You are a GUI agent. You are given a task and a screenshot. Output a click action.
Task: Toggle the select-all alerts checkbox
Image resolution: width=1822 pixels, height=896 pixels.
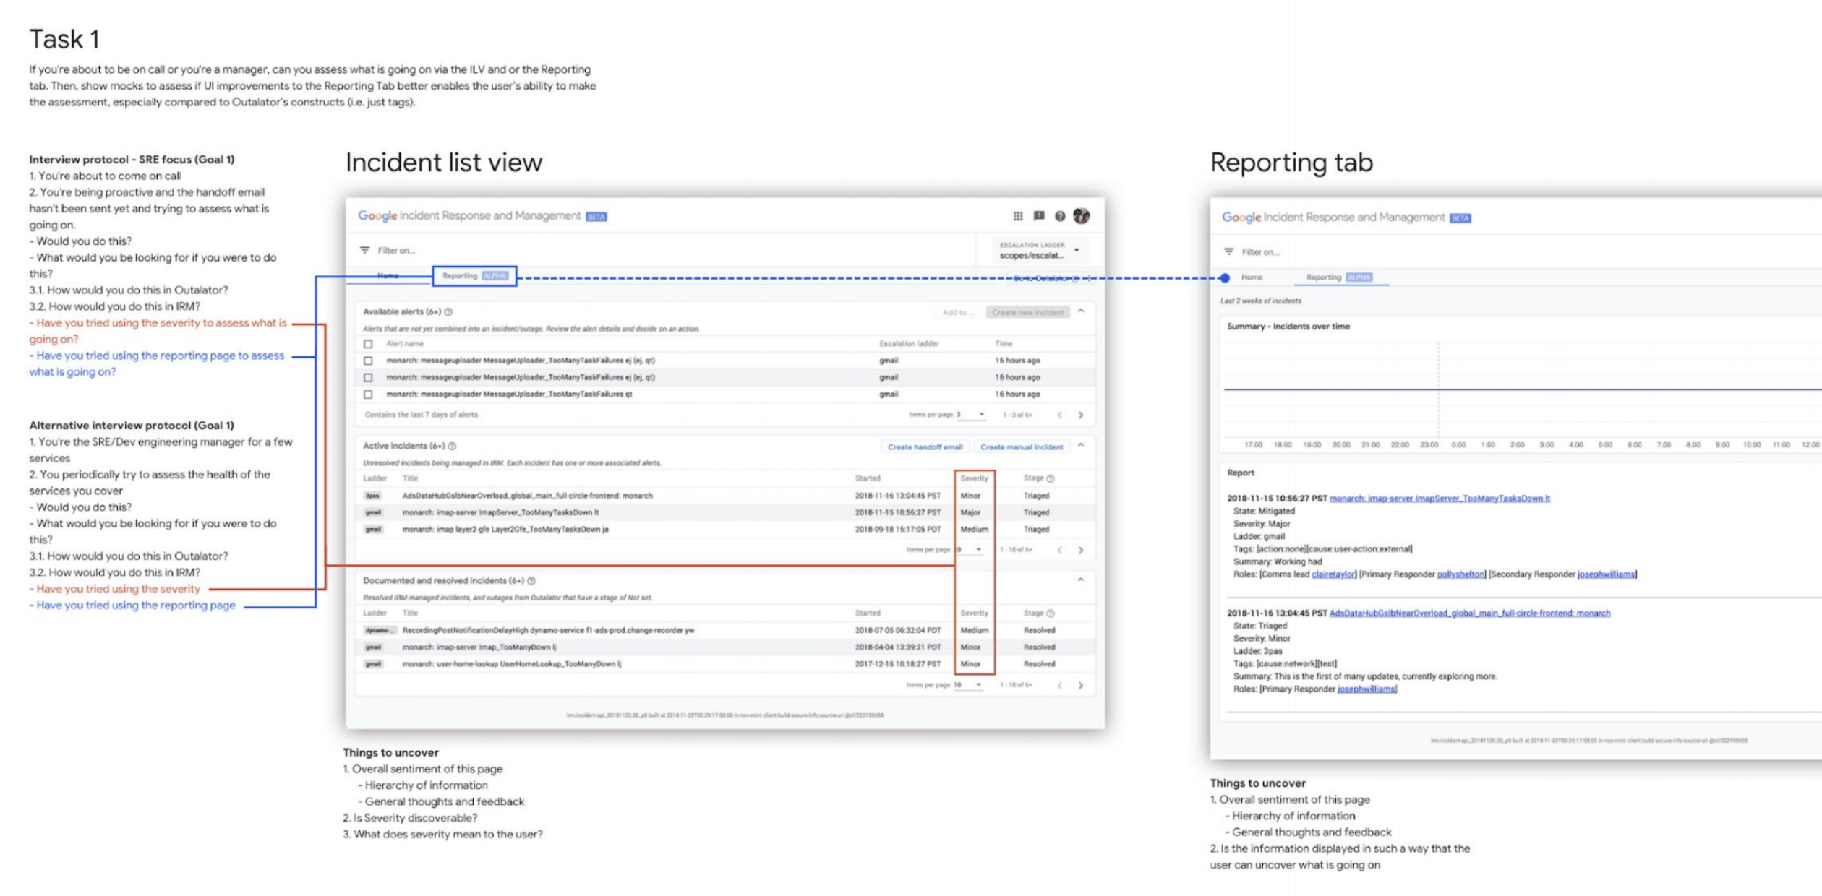368,344
